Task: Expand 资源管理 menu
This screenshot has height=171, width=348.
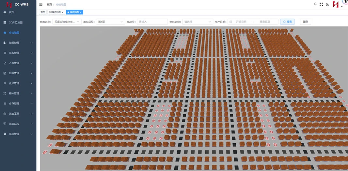Action: coord(18,43)
